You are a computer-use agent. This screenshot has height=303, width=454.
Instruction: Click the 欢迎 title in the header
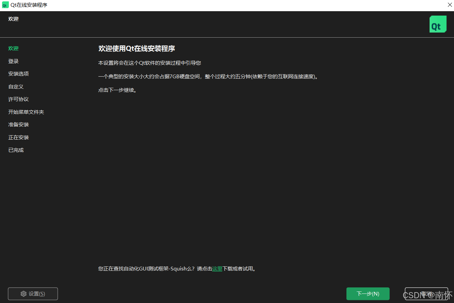(14, 19)
